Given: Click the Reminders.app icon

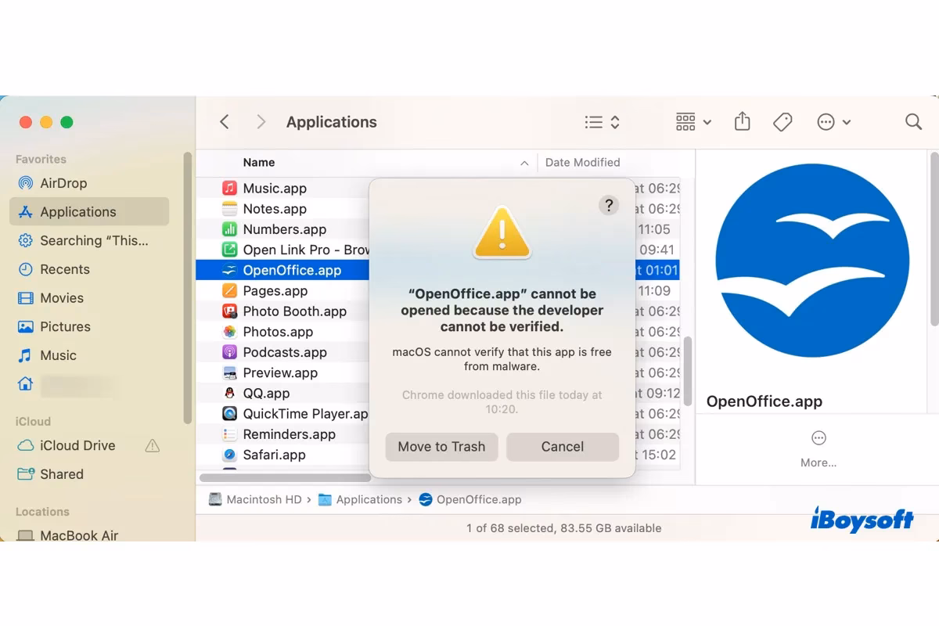Looking at the screenshot, I should pyautogui.click(x=229, y=434).
